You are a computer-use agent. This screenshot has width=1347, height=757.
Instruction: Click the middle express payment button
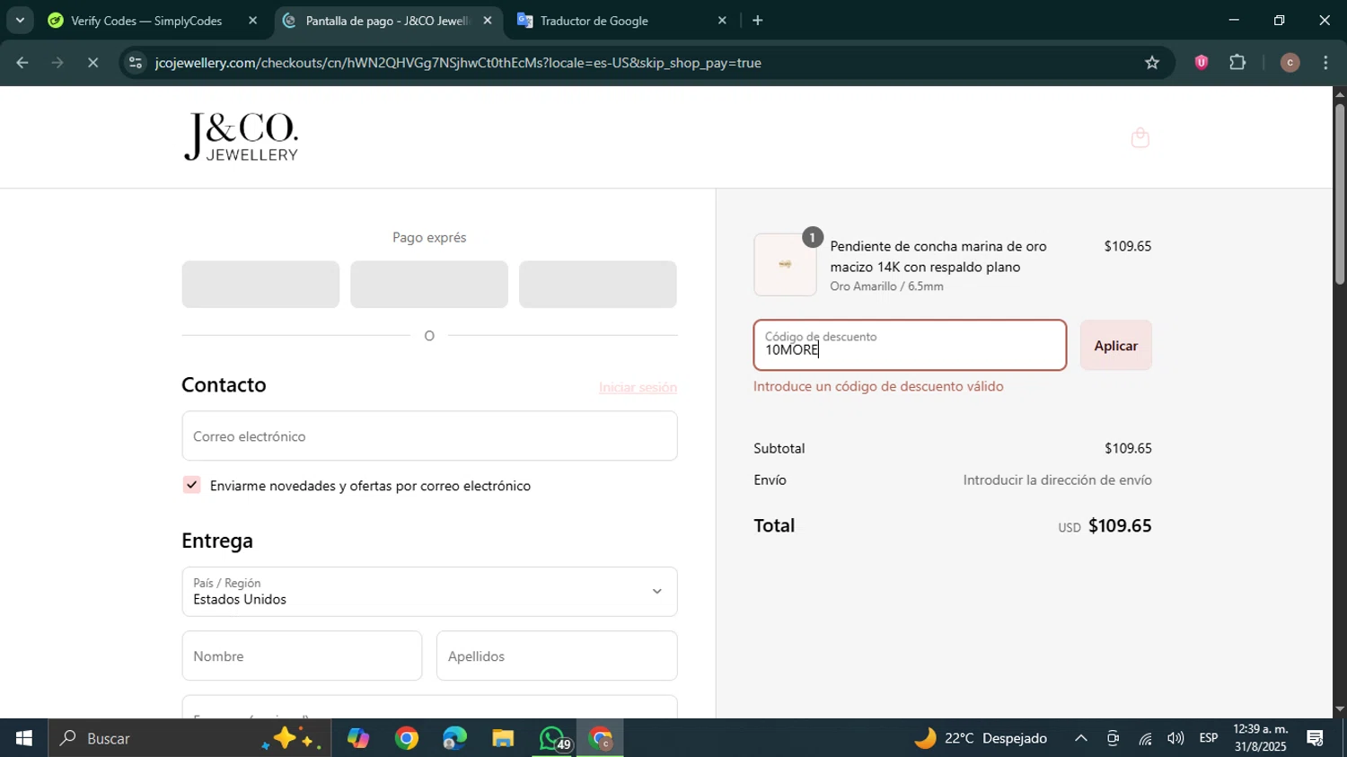pyautogui.click(x=429, y=285)
